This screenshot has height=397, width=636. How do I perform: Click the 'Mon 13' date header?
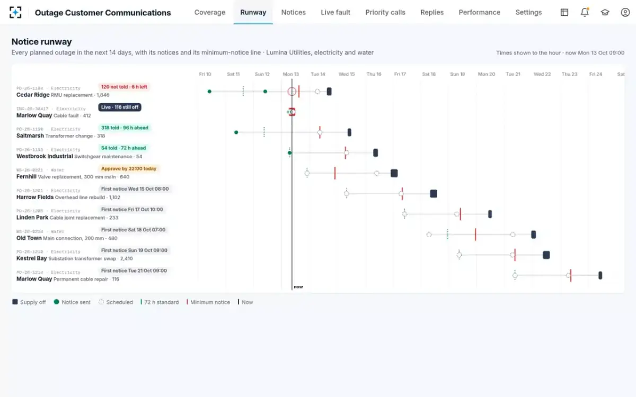click(290, 75)
